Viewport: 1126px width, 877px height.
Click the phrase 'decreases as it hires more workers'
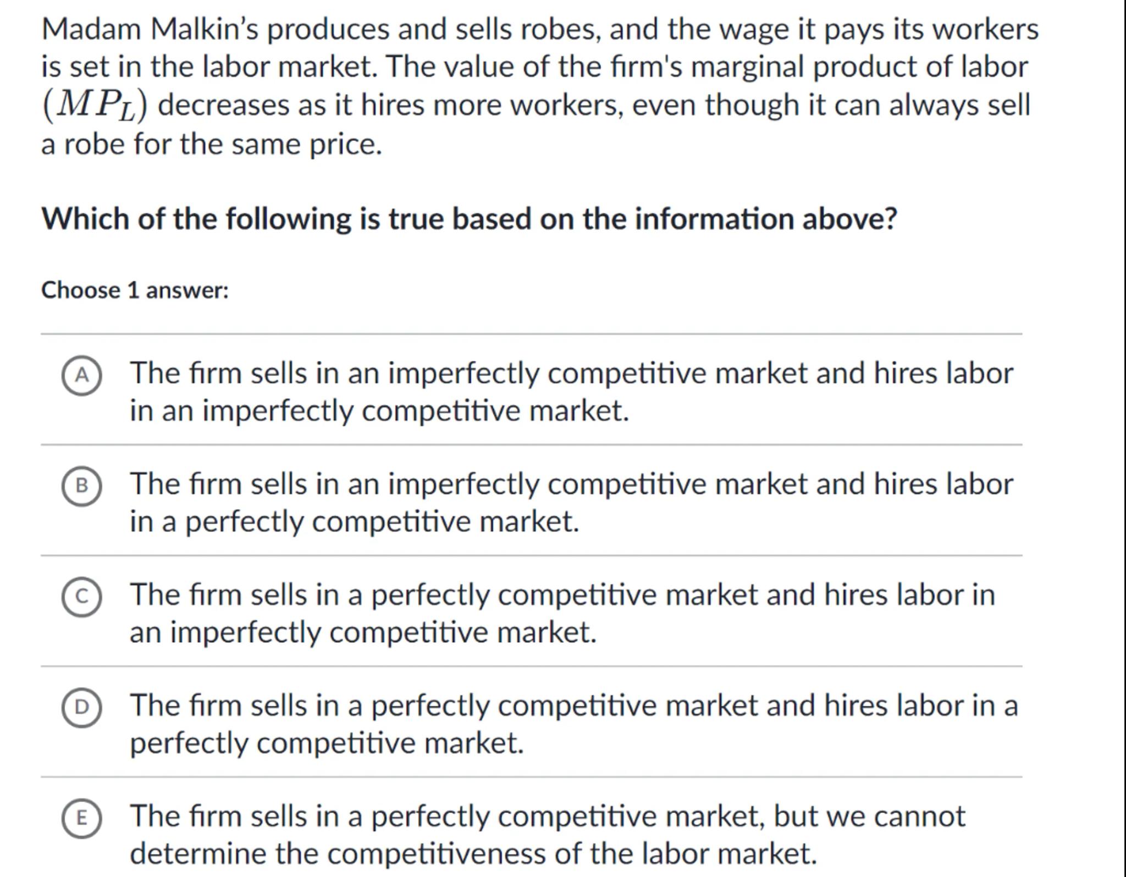click(390, 105)
